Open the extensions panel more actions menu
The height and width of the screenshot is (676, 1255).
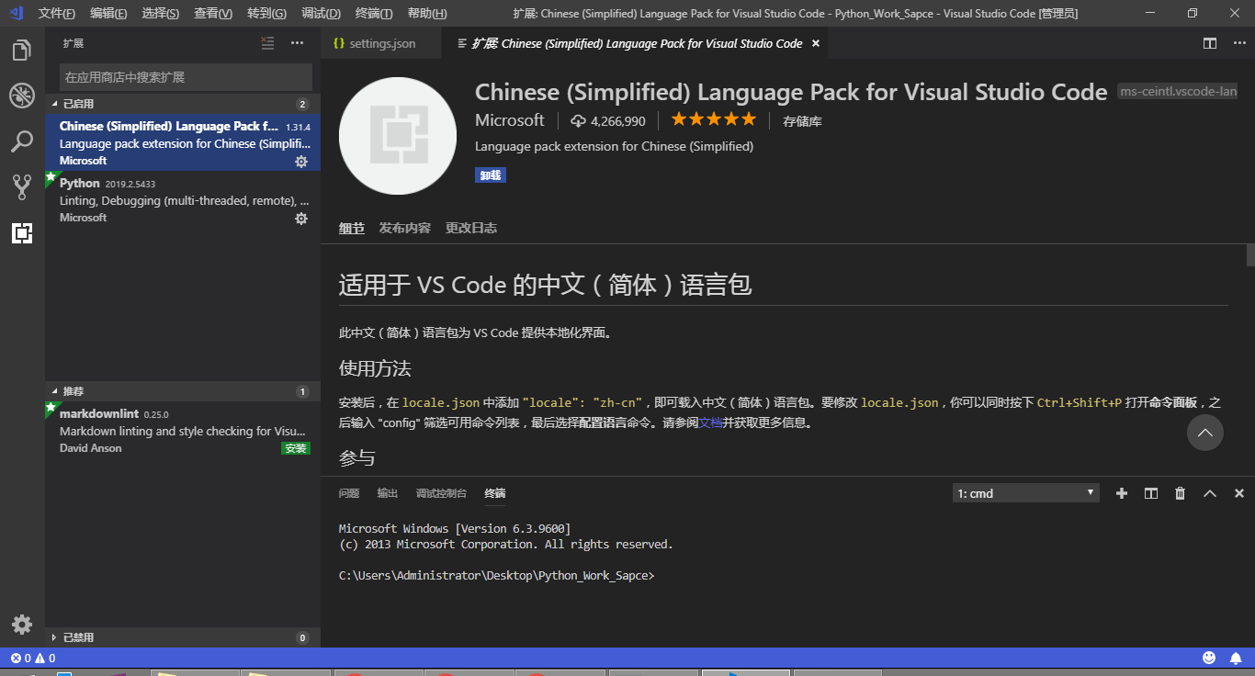click(297, 43)
